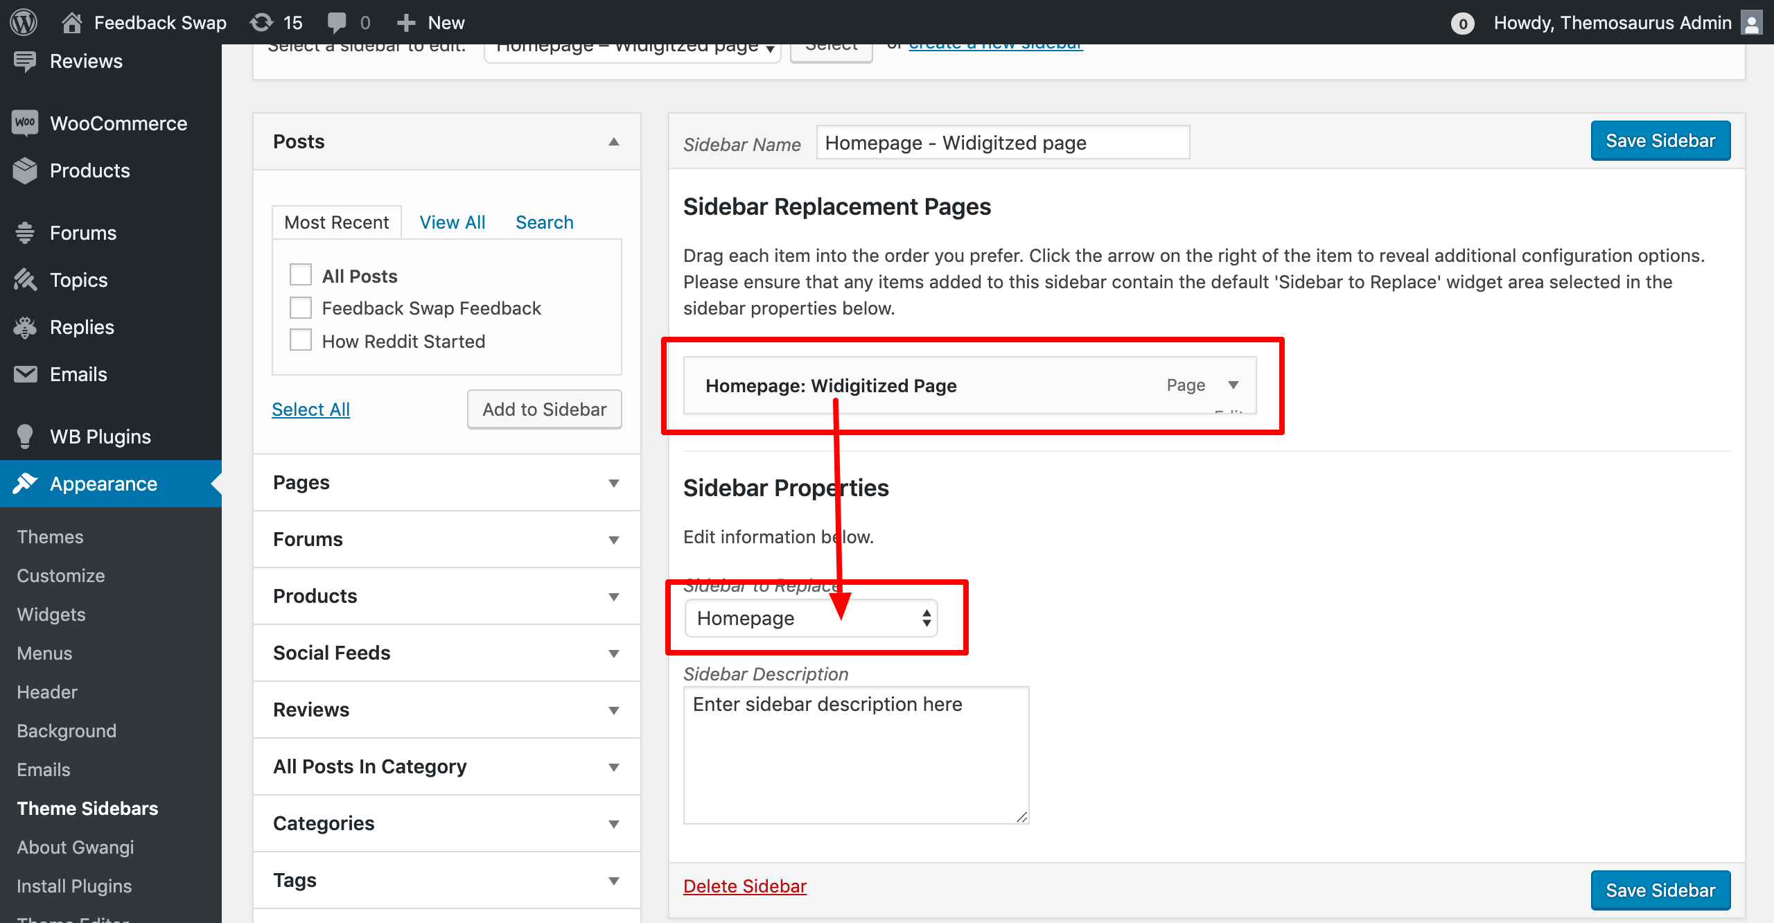Click the Sidebar Name input field
1774x923 pixels.
pyautogui.click(x=1002, y=143)
